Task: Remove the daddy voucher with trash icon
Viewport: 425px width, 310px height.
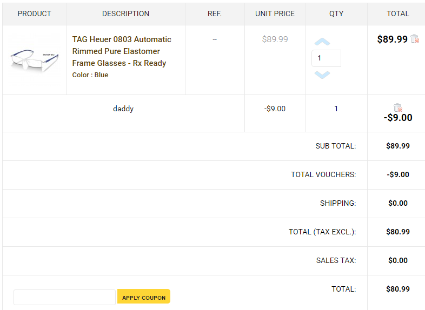Action: (x=398, y=107)
